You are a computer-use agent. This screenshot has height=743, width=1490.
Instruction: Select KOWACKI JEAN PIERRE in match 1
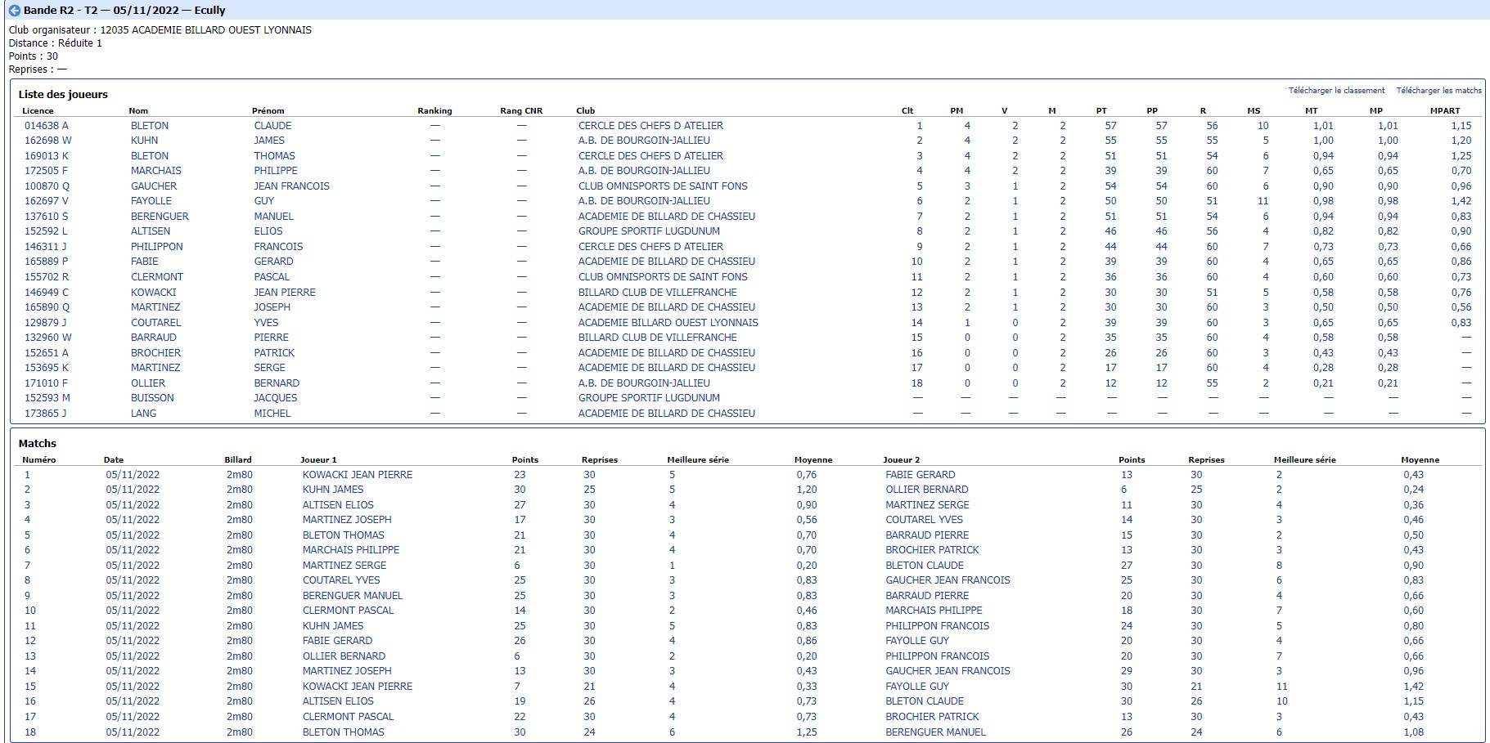pos(358,475)
